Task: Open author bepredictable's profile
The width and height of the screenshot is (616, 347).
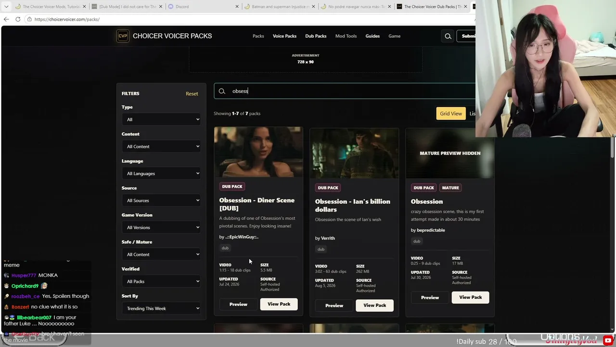Action: 431,230
